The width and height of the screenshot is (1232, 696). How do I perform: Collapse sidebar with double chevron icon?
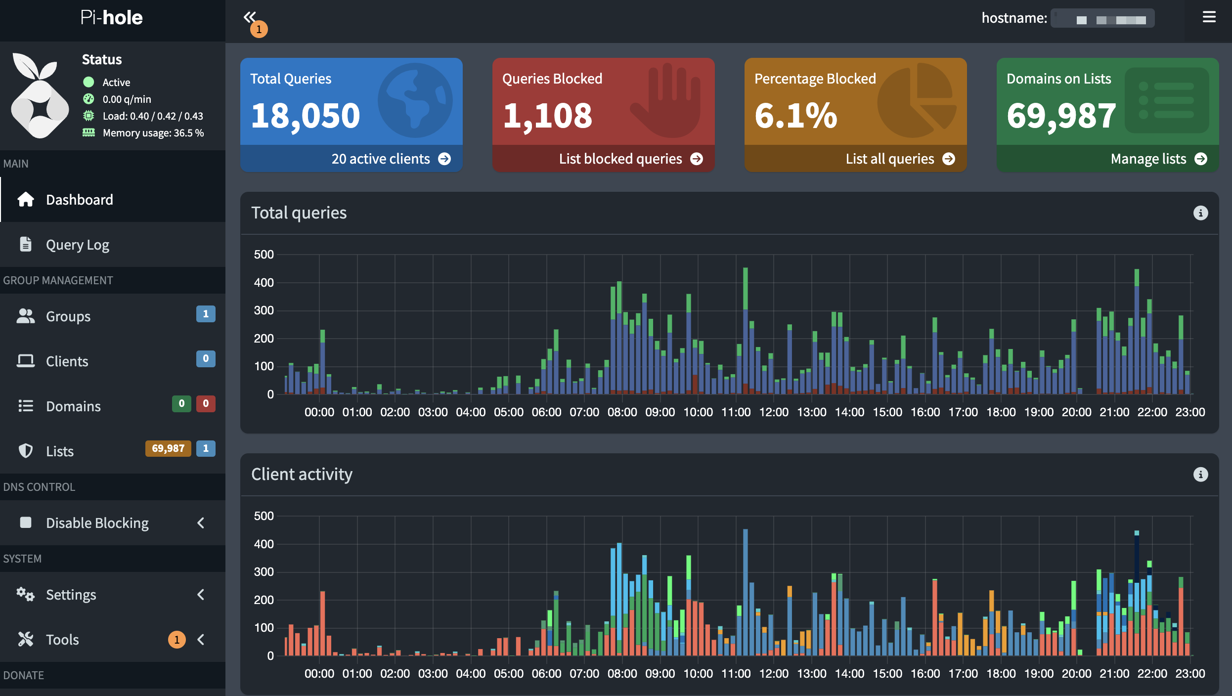pos(249,17)
